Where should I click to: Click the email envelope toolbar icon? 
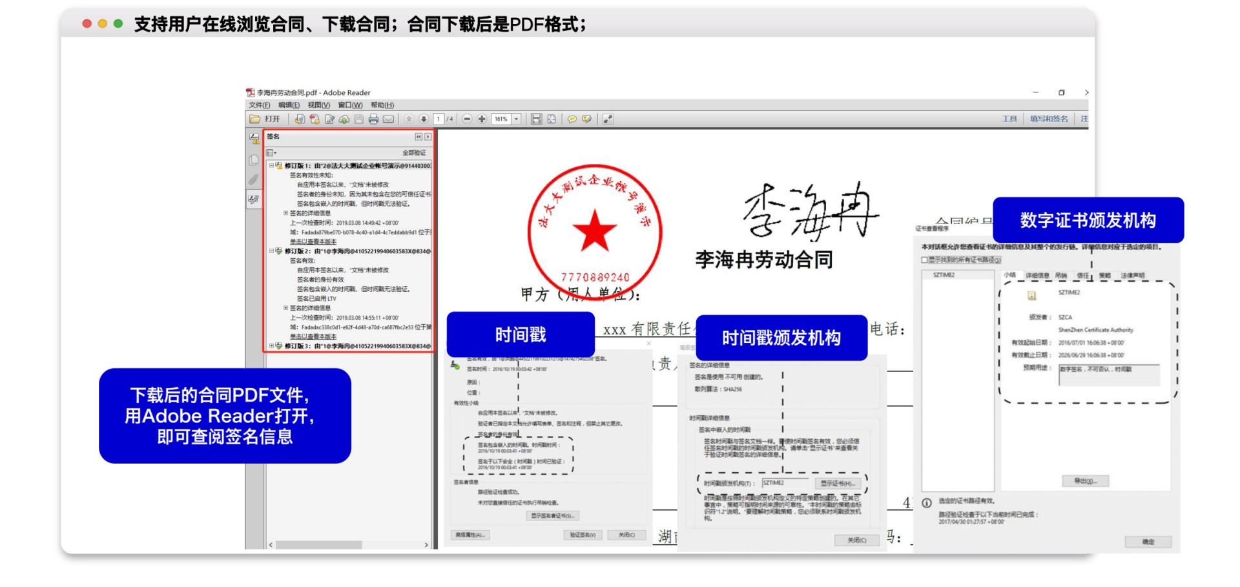click(388, 119)
